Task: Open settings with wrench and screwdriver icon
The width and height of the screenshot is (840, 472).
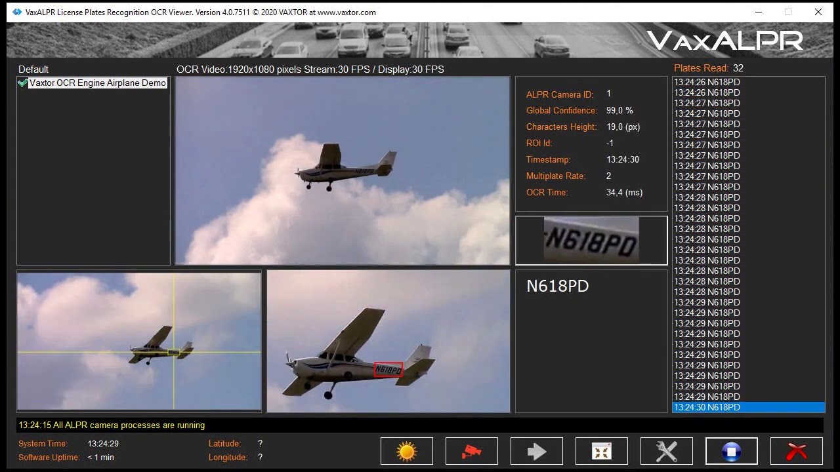Action: (667, 451)
